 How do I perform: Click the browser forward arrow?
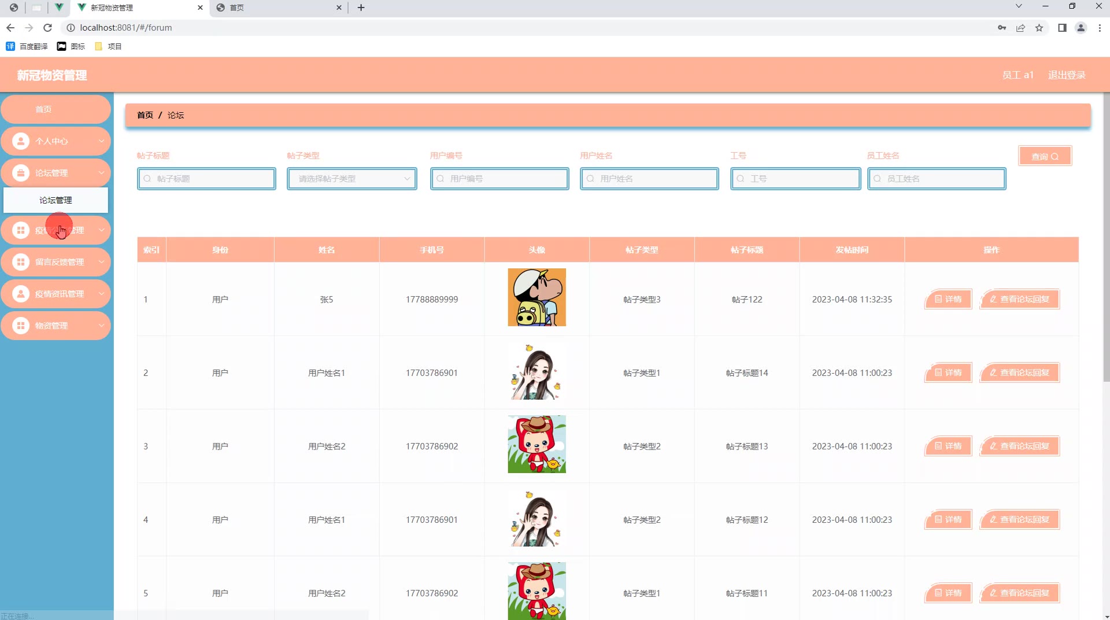(x=29, y=28)
